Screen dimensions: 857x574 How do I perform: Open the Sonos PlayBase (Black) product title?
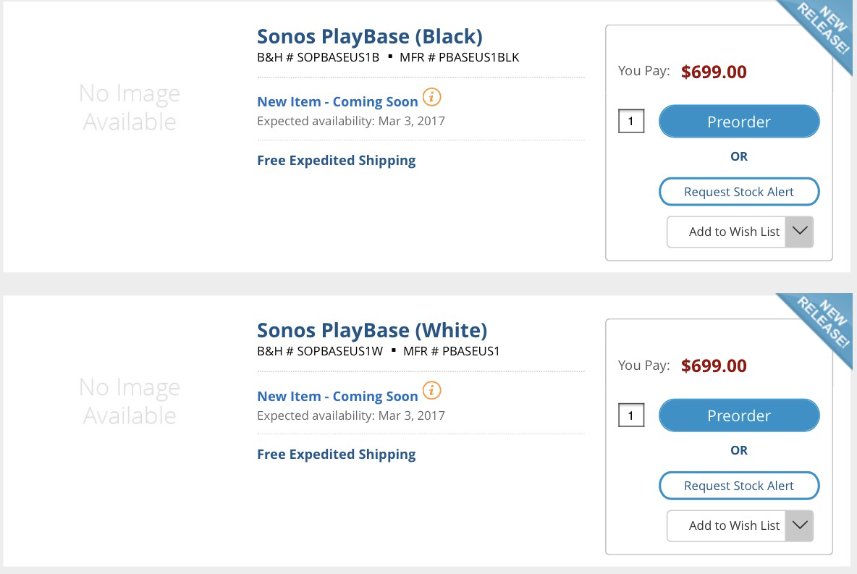tap(370, 37)
